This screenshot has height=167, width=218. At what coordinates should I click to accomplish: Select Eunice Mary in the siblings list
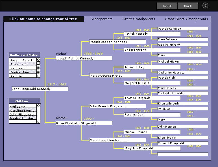tap(23, 72)
